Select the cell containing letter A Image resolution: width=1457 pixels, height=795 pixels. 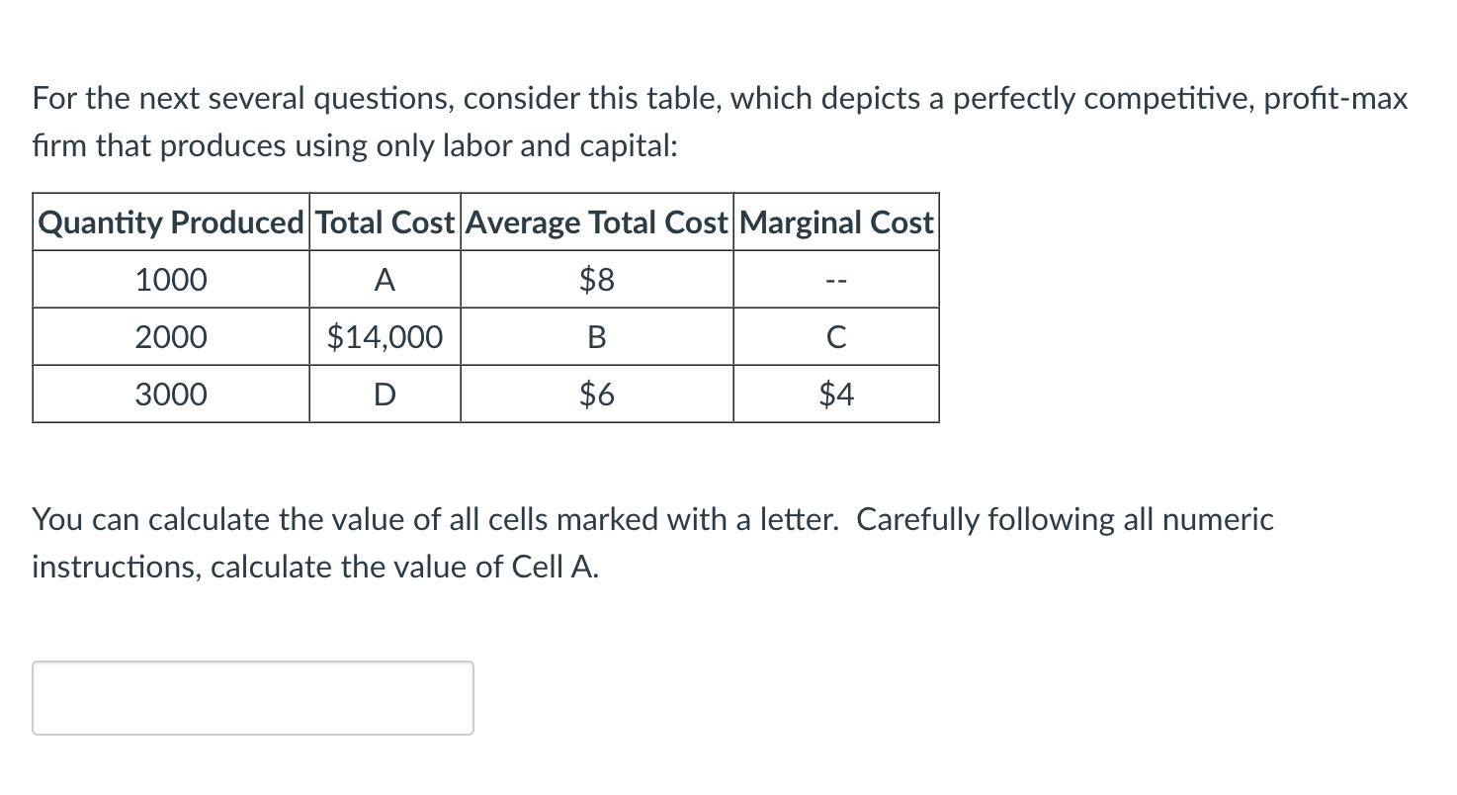(x=385, y=280)
